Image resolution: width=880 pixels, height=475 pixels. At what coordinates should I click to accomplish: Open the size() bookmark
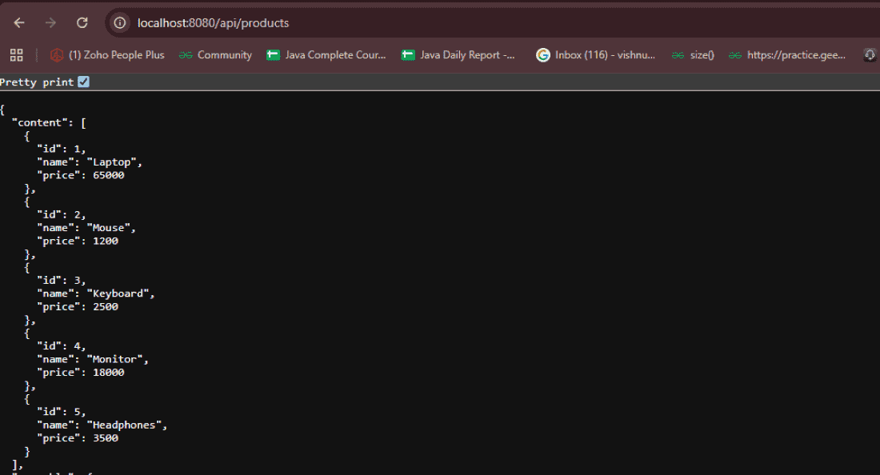(x=693, y=55)
